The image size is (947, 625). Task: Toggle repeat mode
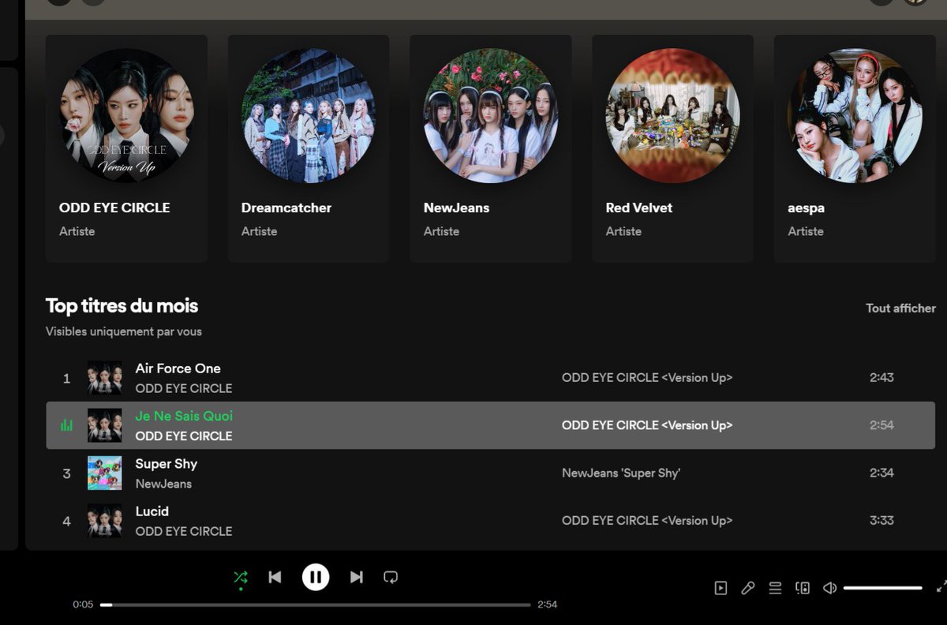tap(391, 578)
